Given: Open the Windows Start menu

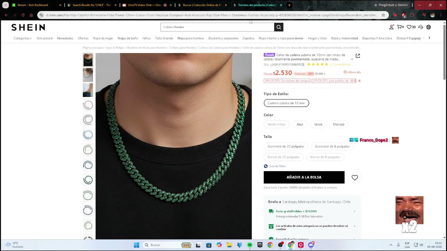Looking at the screenshot, I should (137, 245).
